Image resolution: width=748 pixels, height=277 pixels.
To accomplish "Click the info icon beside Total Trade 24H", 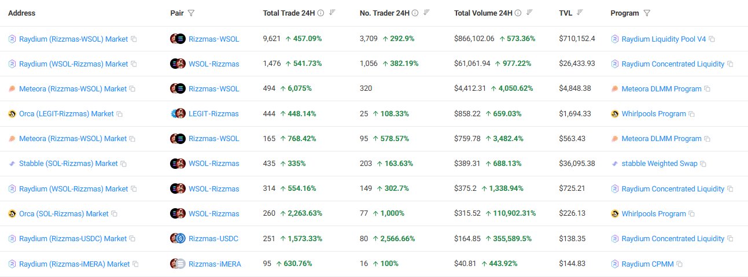I will tap(321, 13).
